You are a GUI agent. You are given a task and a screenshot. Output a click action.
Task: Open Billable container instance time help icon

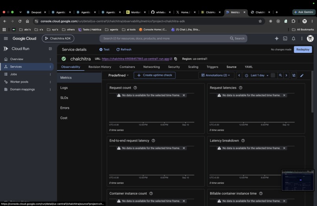point(261,193)
